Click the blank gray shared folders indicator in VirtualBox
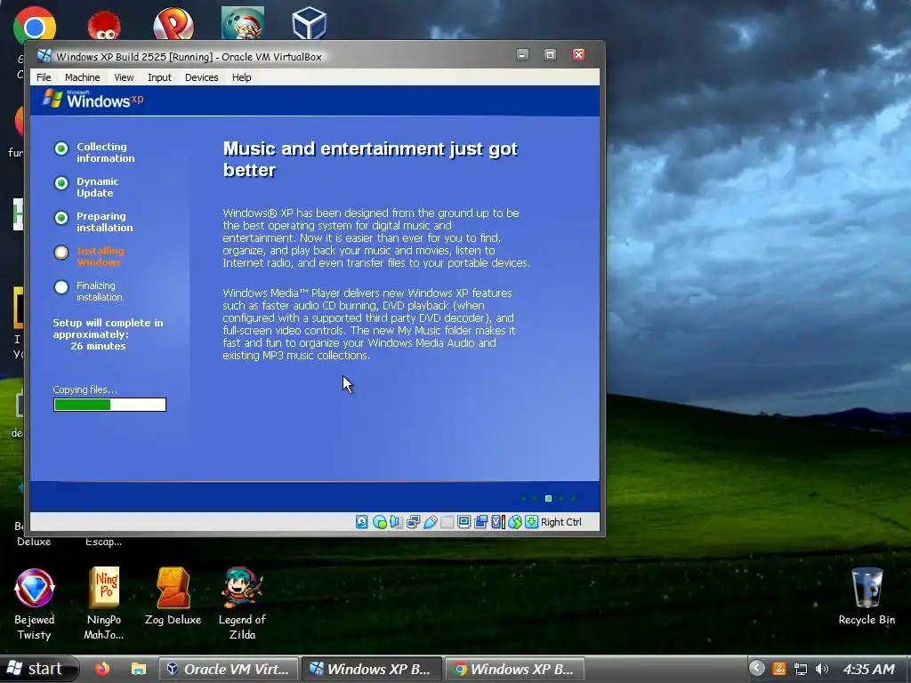Image resolution: width=911 pixels, height=683 pixels. pyautogui.click(x=447, y=521)
